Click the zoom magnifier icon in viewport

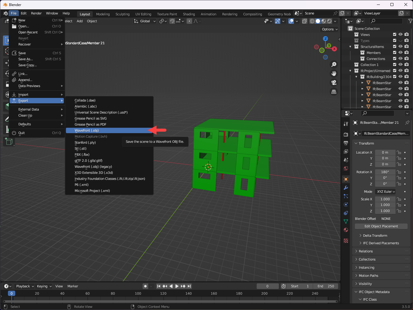click(x=334, y=64)
